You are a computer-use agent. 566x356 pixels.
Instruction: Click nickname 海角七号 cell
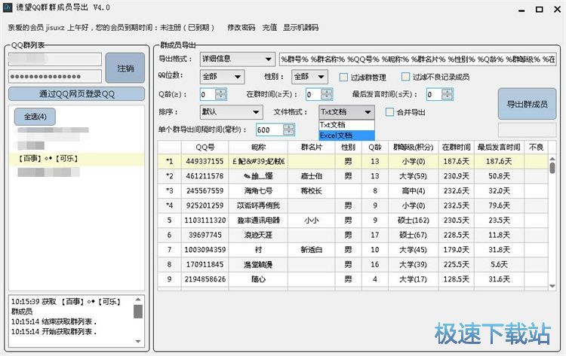pyautogui.click(x=258, y=190)
